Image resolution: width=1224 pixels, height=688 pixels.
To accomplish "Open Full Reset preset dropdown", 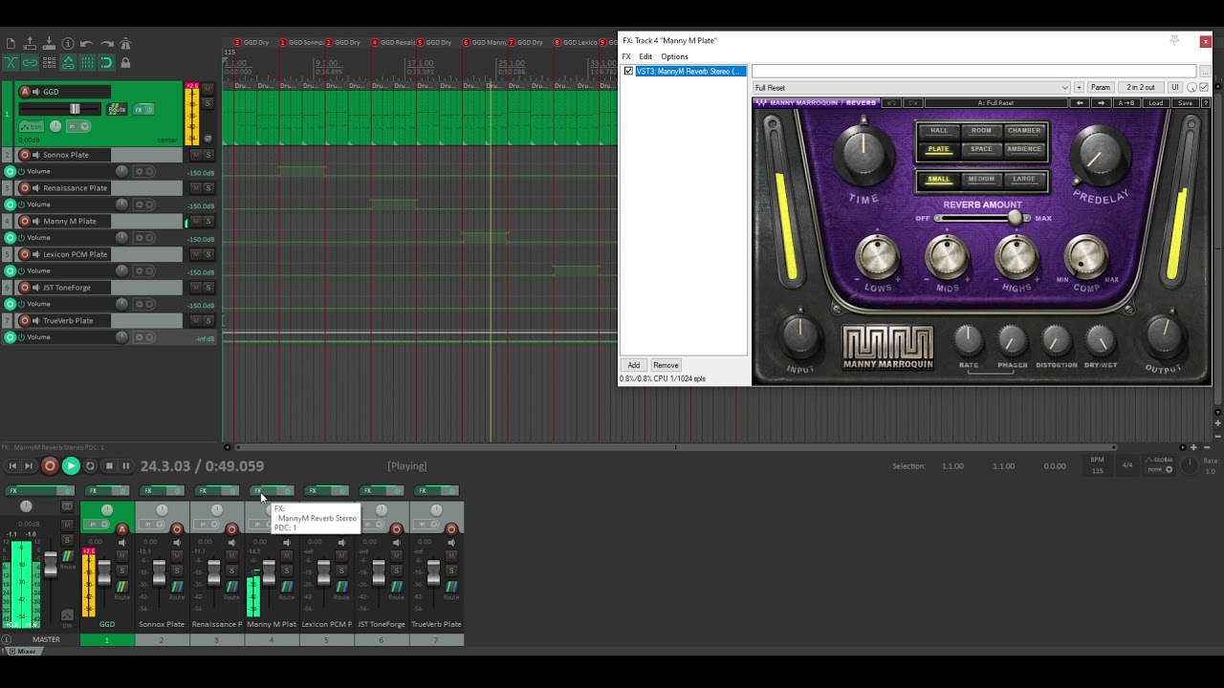I will [911, 88].
